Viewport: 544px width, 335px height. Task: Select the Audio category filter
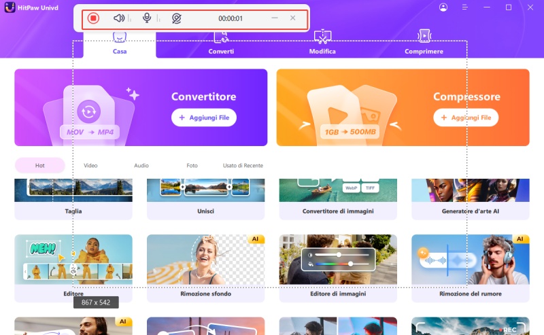141,165
